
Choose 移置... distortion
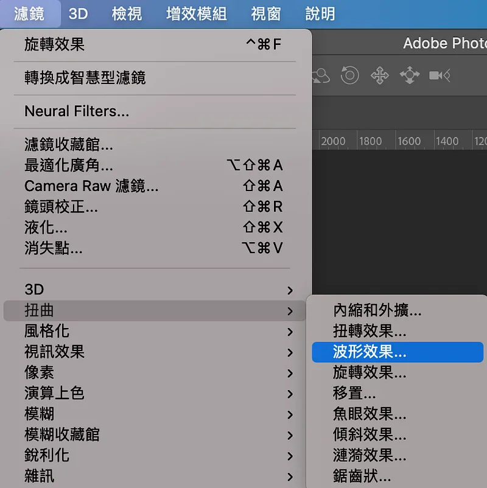click(x=398, y=394)
